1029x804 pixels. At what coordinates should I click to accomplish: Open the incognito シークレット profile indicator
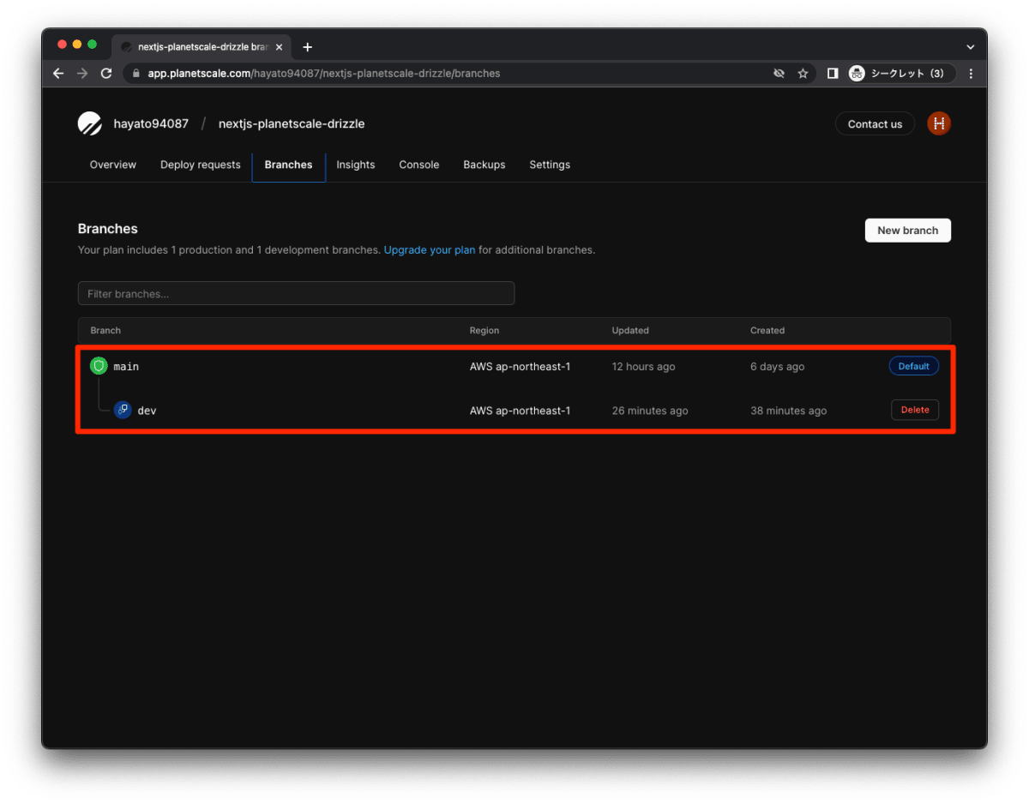[x=900, y=74]
